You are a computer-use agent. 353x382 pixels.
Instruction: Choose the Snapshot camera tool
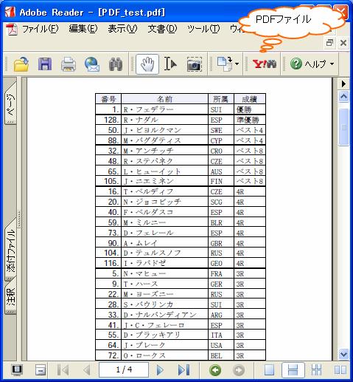(x=194, y=64)
